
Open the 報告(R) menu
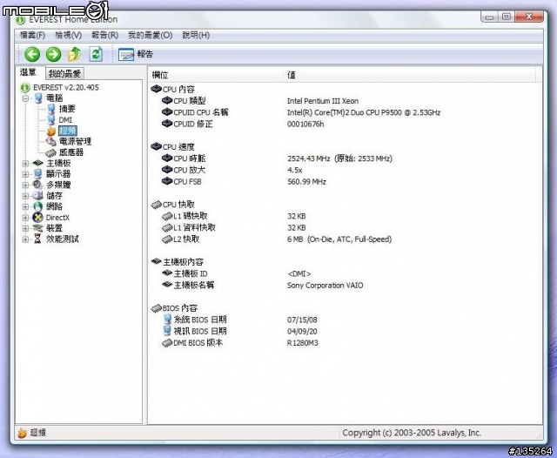(x=104, y=35)
